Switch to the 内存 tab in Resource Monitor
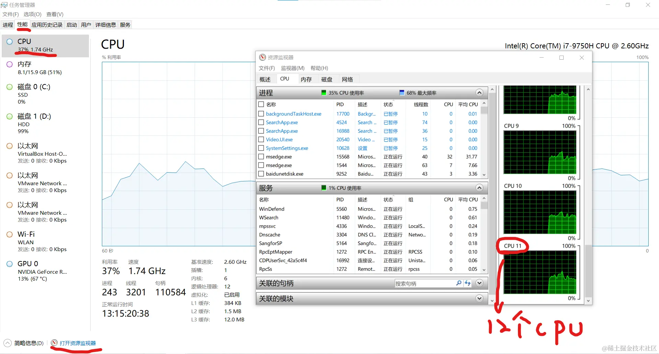This screenshot has height=354, width=659. 306,79
